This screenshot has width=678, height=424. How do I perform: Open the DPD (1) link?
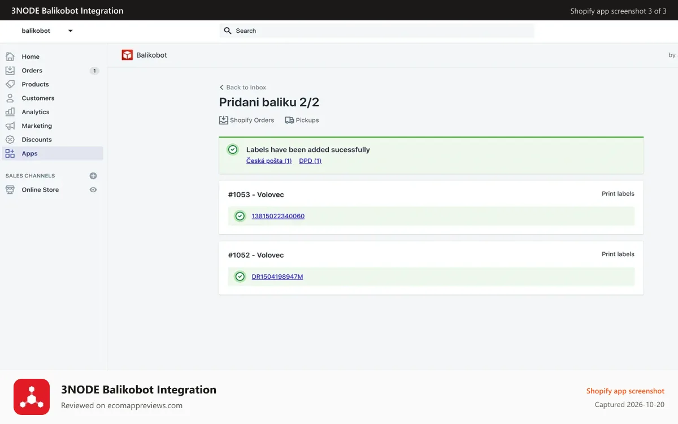click(310, 161)
